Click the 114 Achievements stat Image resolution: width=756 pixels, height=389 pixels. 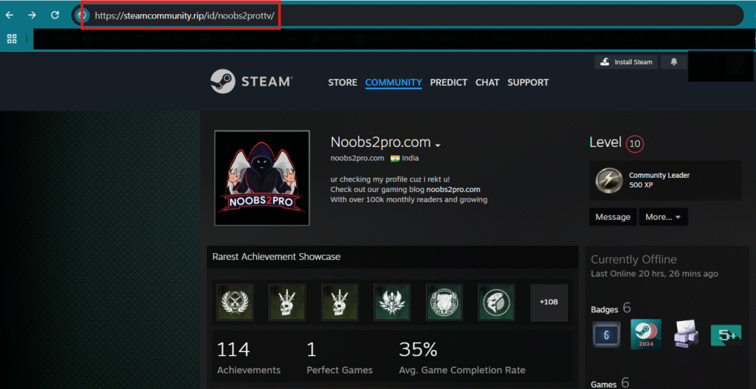pyautogui.click(x=249, y=358)
